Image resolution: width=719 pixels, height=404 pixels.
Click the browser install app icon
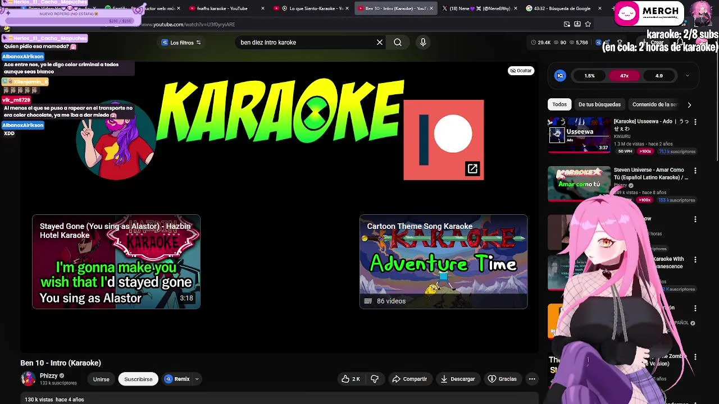577,24
